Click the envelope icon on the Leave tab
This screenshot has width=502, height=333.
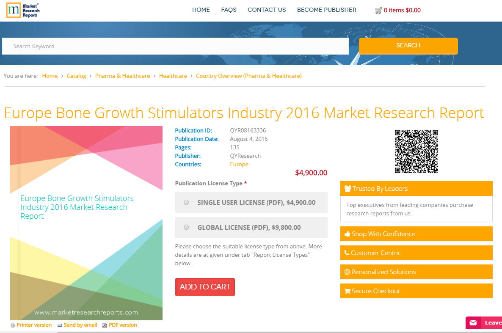(473, 322)
